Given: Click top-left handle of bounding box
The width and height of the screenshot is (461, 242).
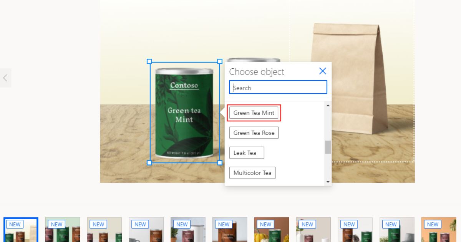Looking at the screenshot, I should tap(149, 61).
